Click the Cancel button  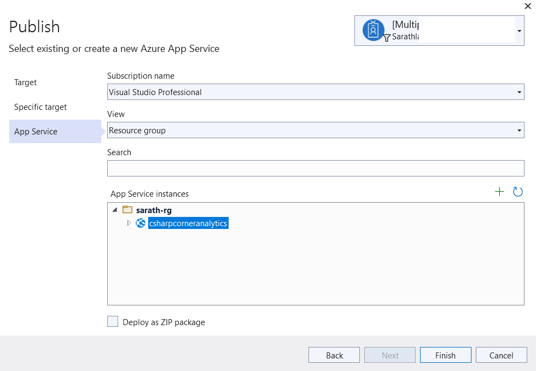click(501, 355)
